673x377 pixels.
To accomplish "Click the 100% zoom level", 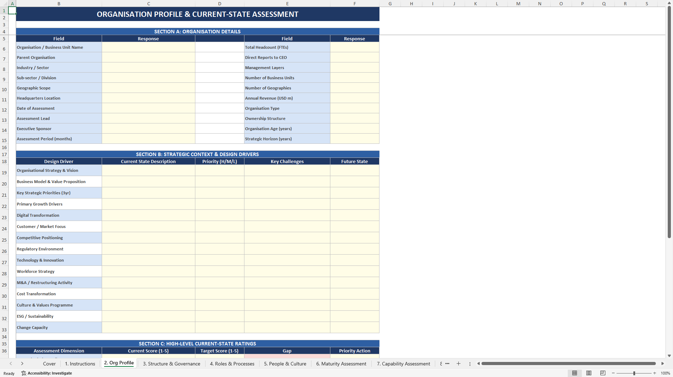I will [x=665, y=373].
